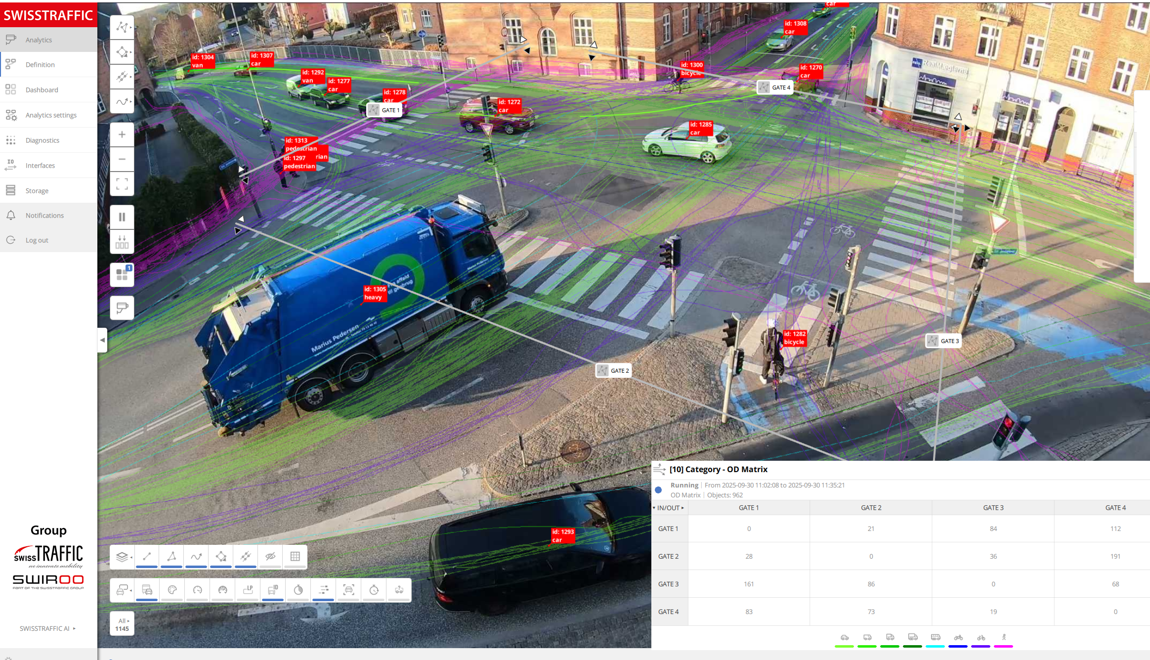Screen dimensions: 1150x660
Task: Open the widgets grid icon with badge
Action: coord(122,274)
